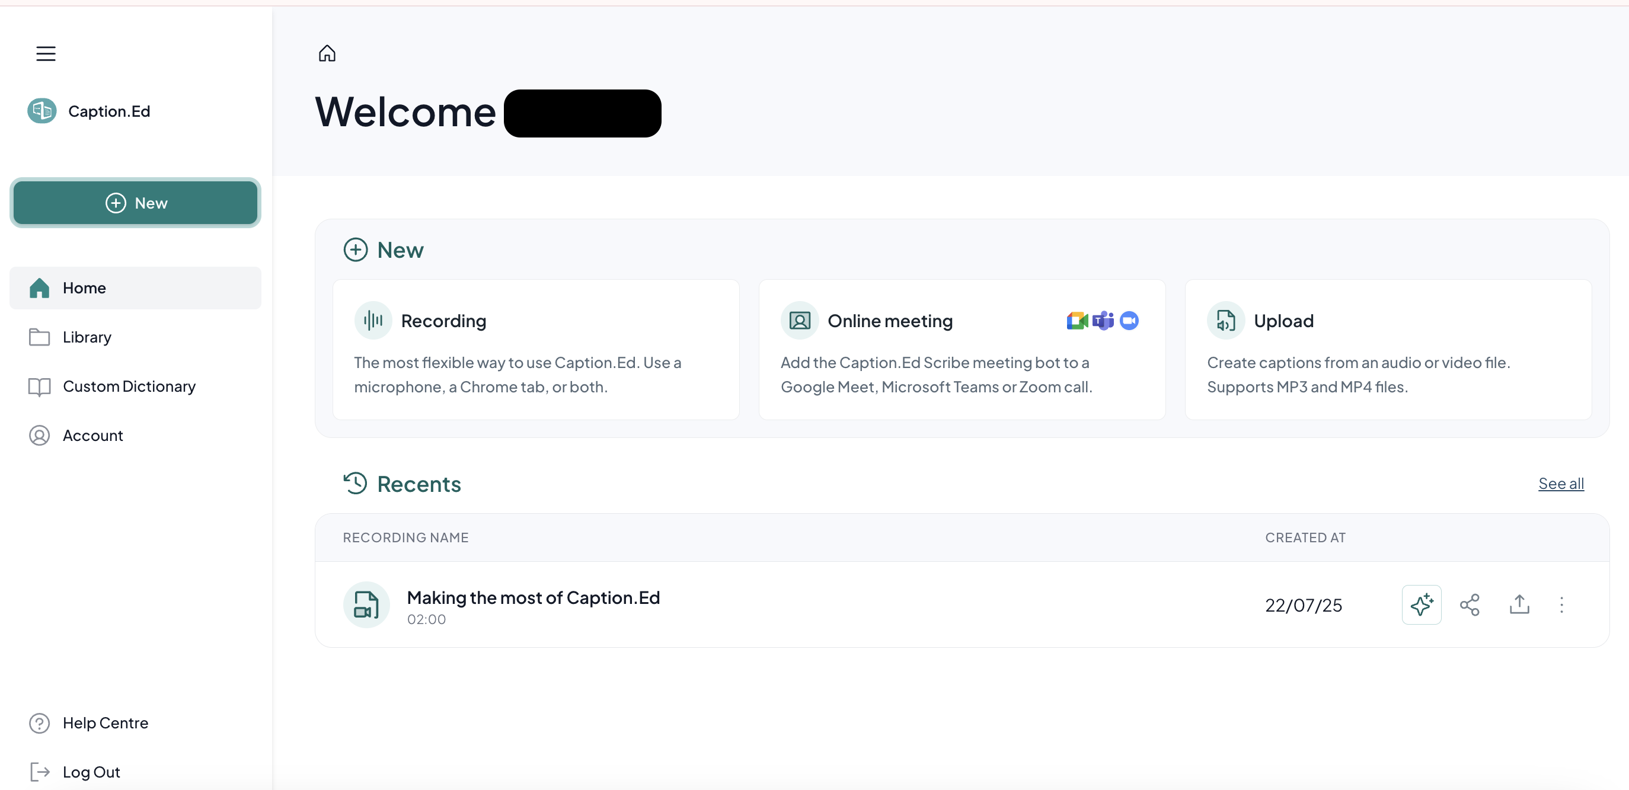Open recording Making the most of Caption.Ed
The width and height of the screenshot is (1629, 790).
533,598
